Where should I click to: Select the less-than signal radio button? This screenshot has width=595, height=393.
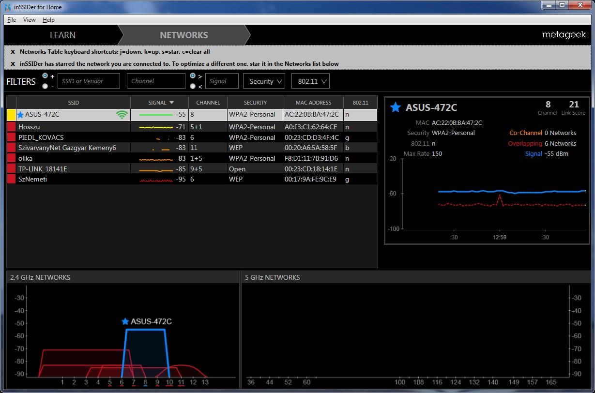(x=193, y=86)
